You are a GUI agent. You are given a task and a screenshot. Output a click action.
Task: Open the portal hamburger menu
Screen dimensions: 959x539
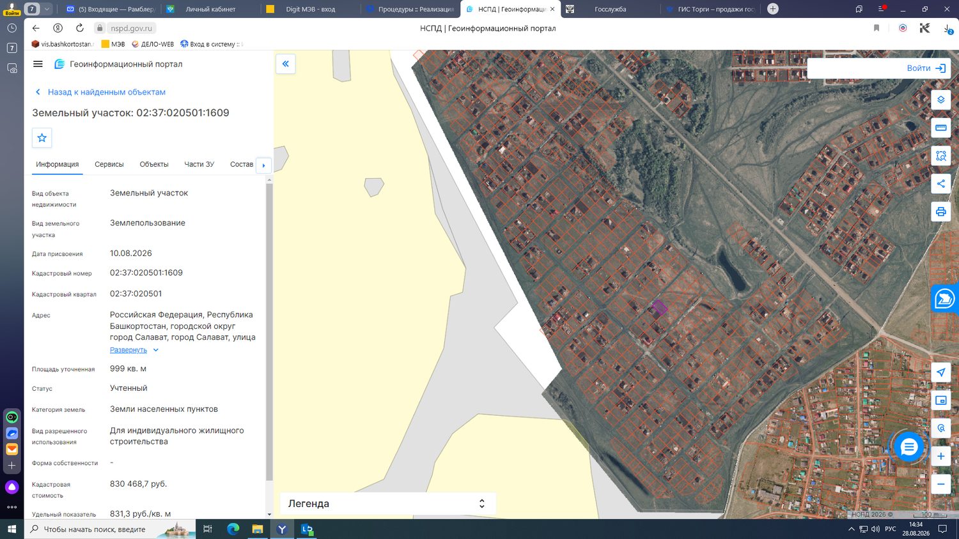click(38, 64)
